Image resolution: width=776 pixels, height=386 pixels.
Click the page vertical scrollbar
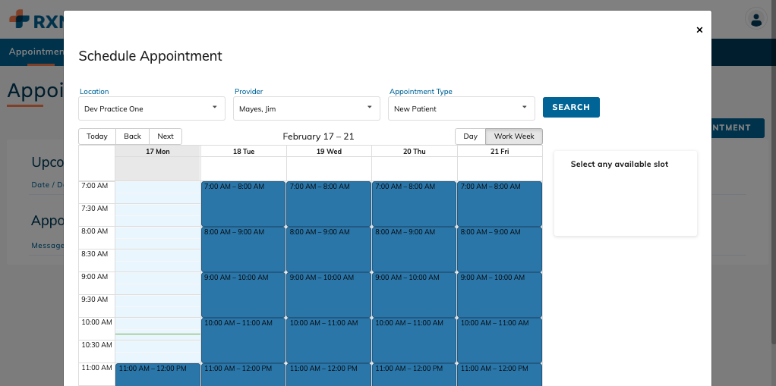click(x=773, y=173)
